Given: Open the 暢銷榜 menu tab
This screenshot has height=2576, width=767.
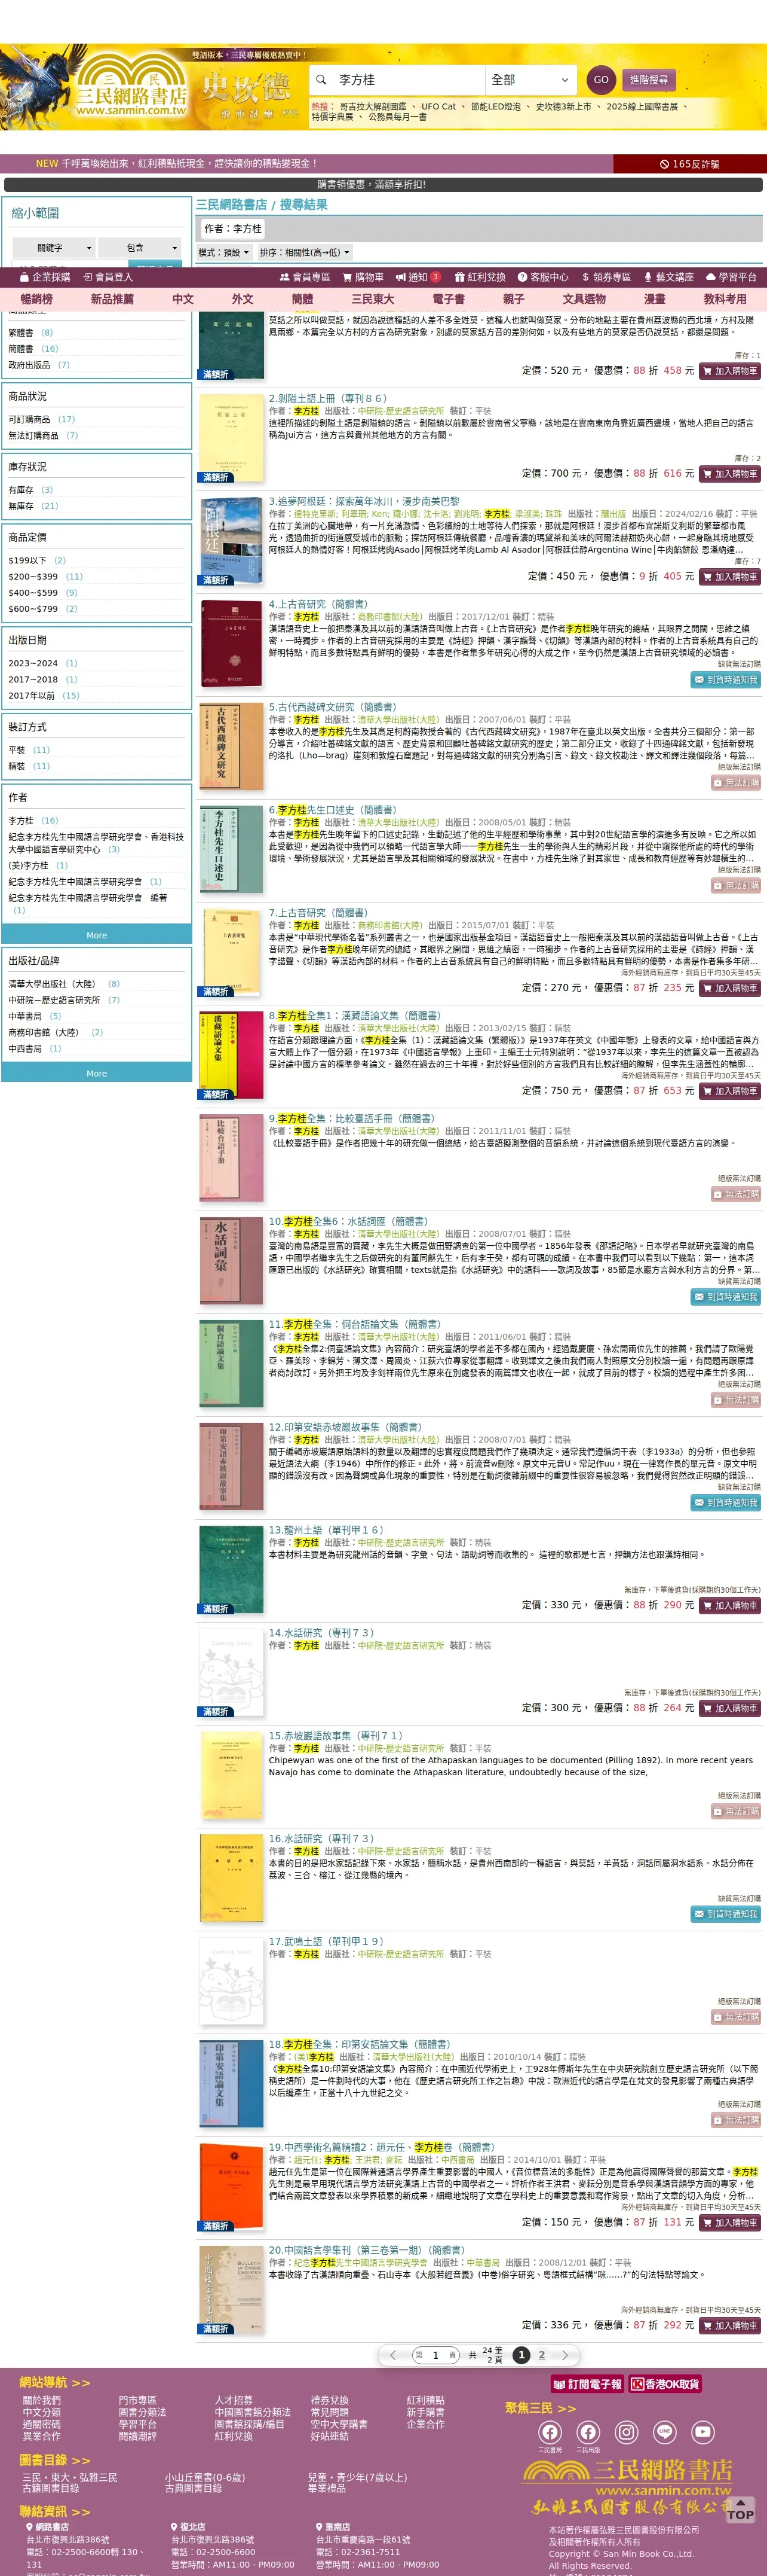Looking at the screenshot, I should (37, 299).
